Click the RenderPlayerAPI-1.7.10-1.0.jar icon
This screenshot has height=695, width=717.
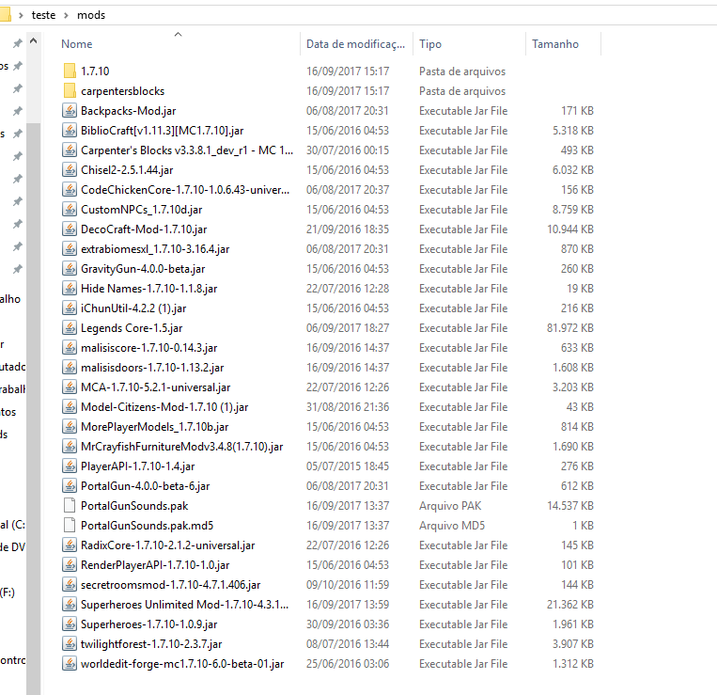(70, 564)
